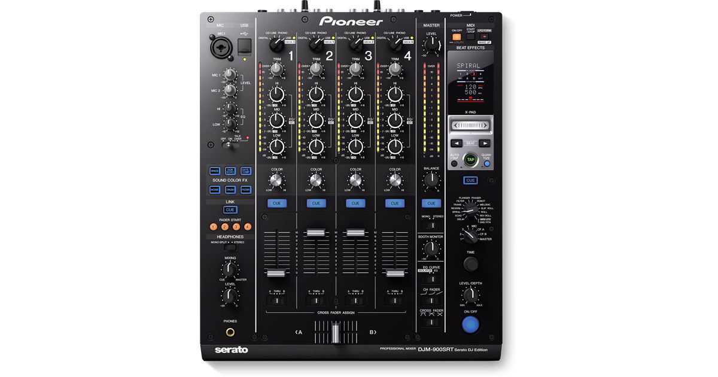Image resolution: width=718 pixels, height=377 pixels.
Task: Click channel 3 input selector knob
Action: 355,44
